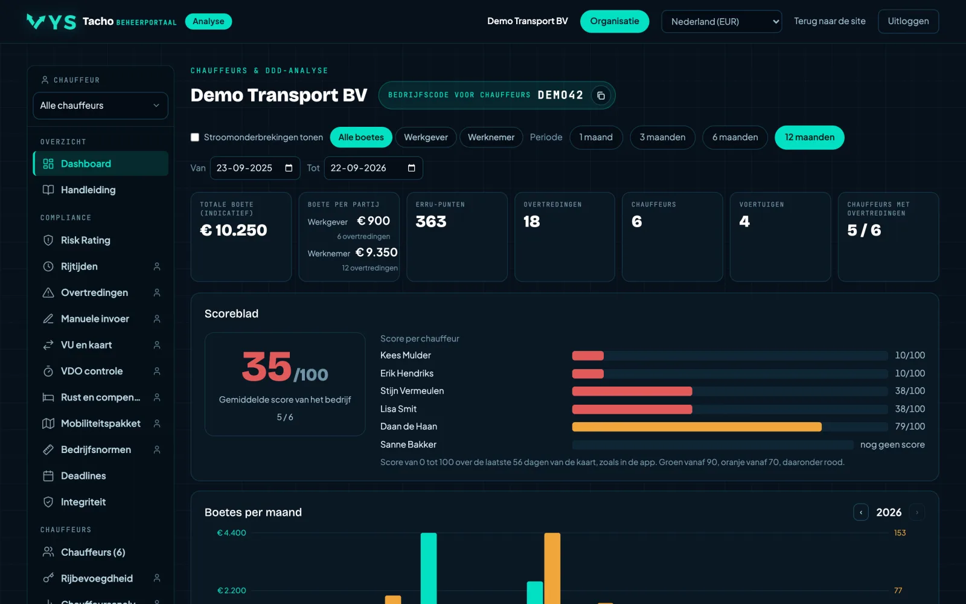Image resolution: width=966 pixels, height=604 pixels.
Task: Click Stijn Vermeulen's score bar
Action: (730, 391)
